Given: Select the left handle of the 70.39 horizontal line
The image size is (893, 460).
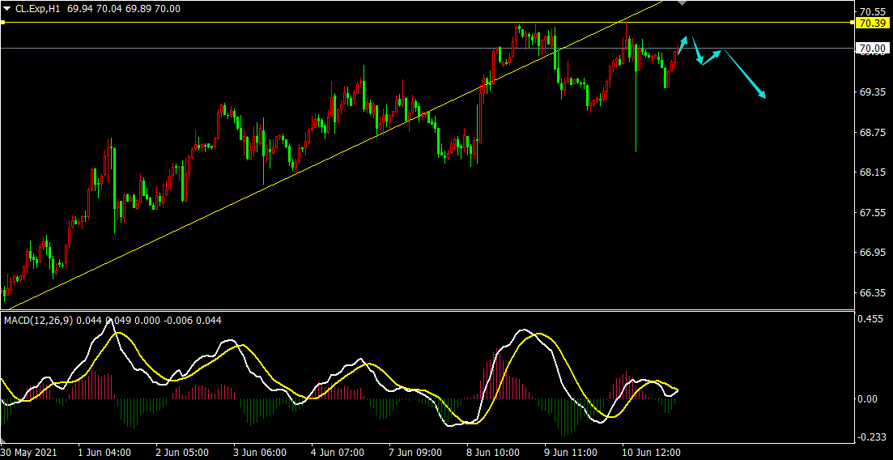Looking at the screenshot, I should (x=2, y=23).
